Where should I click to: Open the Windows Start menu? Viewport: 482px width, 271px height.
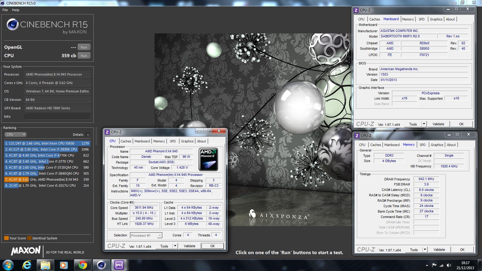coord(8,265)
